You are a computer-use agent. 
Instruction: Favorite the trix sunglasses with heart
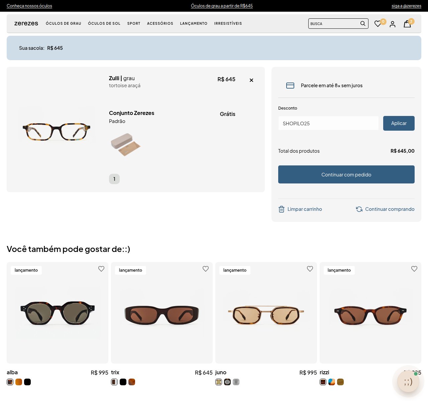click(206, 269)
